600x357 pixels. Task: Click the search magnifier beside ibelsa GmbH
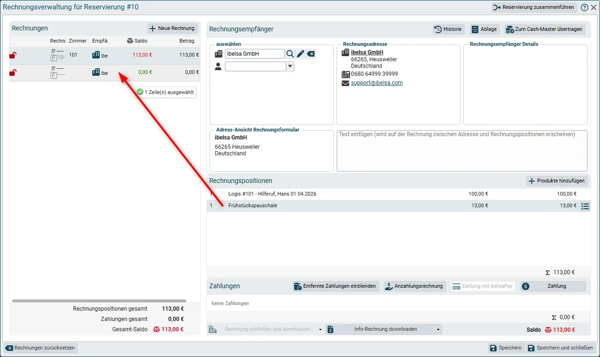(290, 54)
